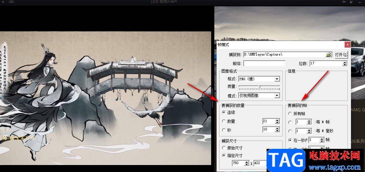Click the width spinner arrows beside 750
The width and height of the screenshot is (365, 172).
[247, 163]
